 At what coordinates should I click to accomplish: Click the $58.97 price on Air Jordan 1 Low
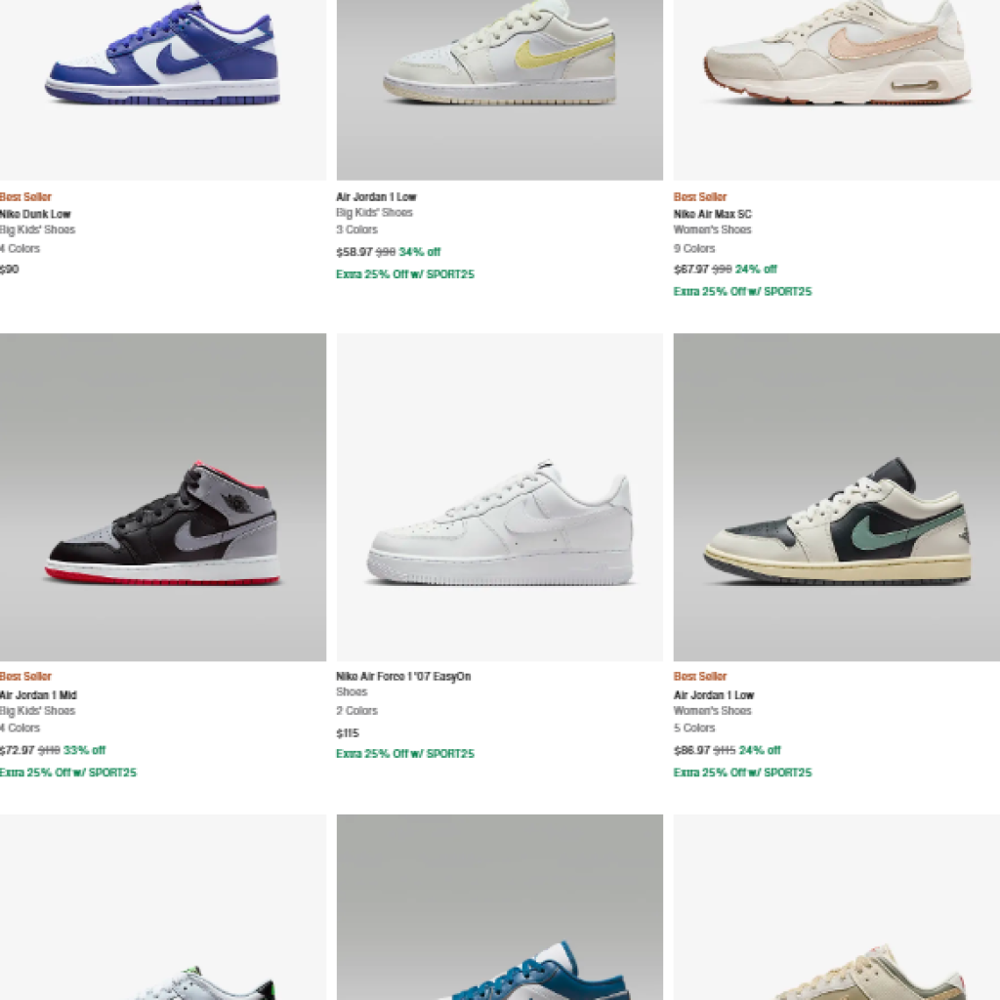[x=354, y=252]
